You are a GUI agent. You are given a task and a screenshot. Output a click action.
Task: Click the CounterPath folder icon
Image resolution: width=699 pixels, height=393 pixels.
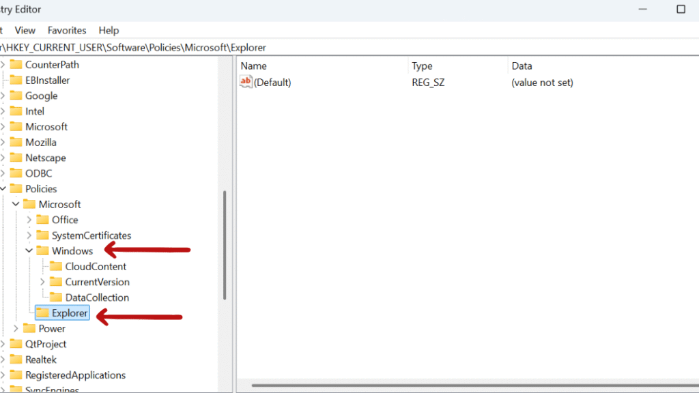[x=16, y=65]
